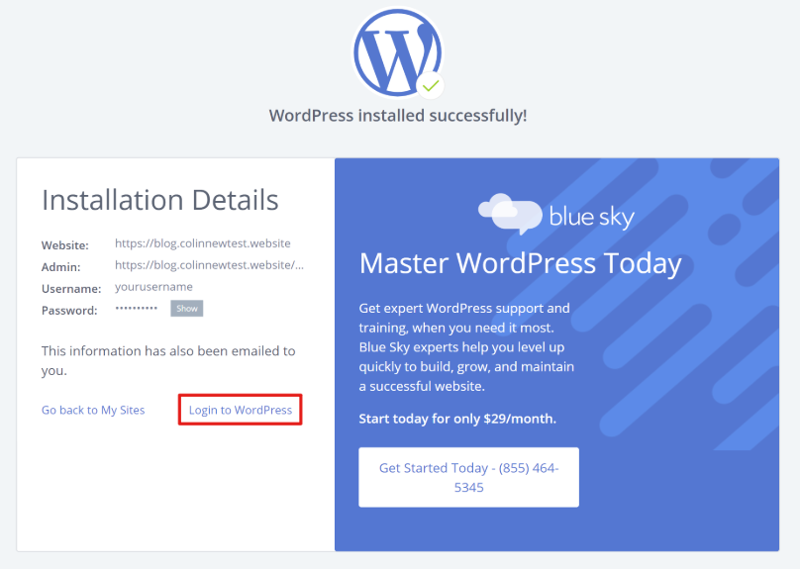Click 'WordPress installed successfully!' message
Screen dimensions: 800x569
(x=398, y=116)
